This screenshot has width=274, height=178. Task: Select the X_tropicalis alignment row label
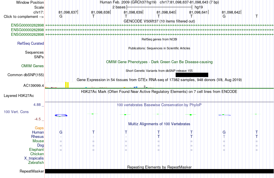[34, 158]
